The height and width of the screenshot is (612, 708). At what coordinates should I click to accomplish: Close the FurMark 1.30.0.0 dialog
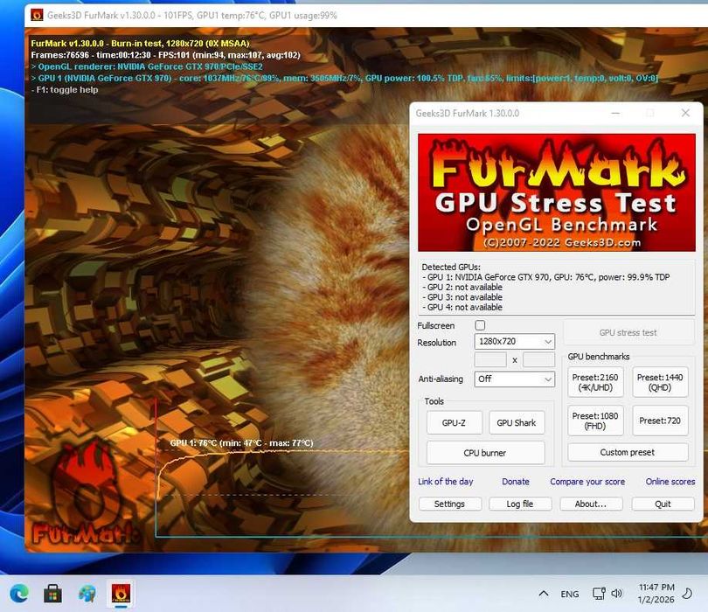click(685, 113)
